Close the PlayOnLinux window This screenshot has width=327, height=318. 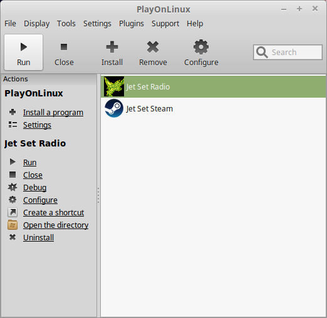(x=315, y=9)
